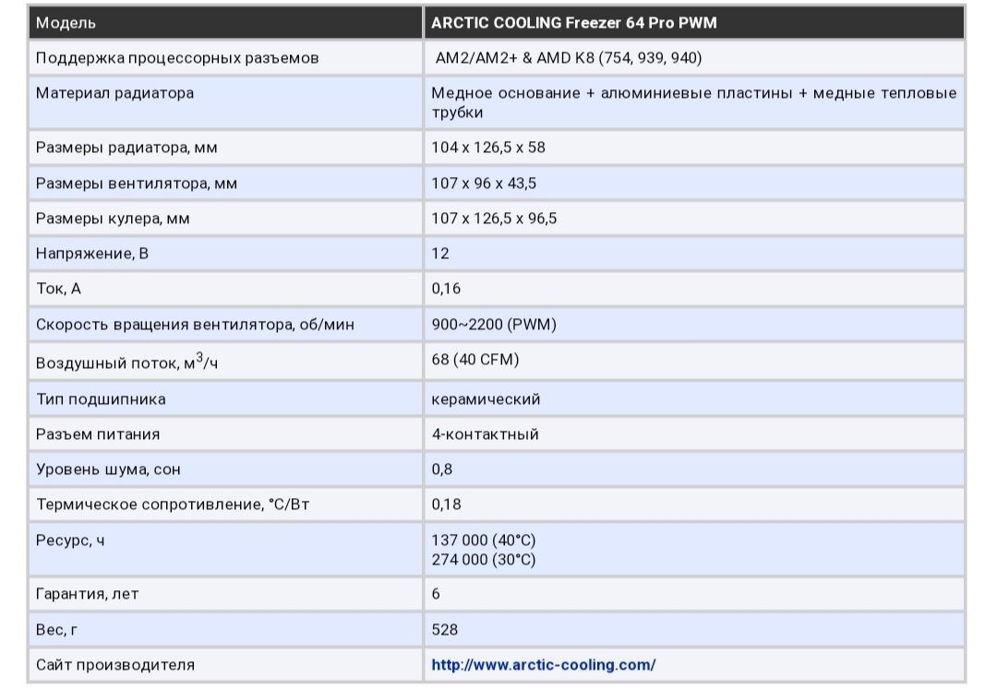This screenshot has height=689, width=997.
Task: Click cooler dimensions value 107 x 126,5 x 96,5
Action: point(494,219)
